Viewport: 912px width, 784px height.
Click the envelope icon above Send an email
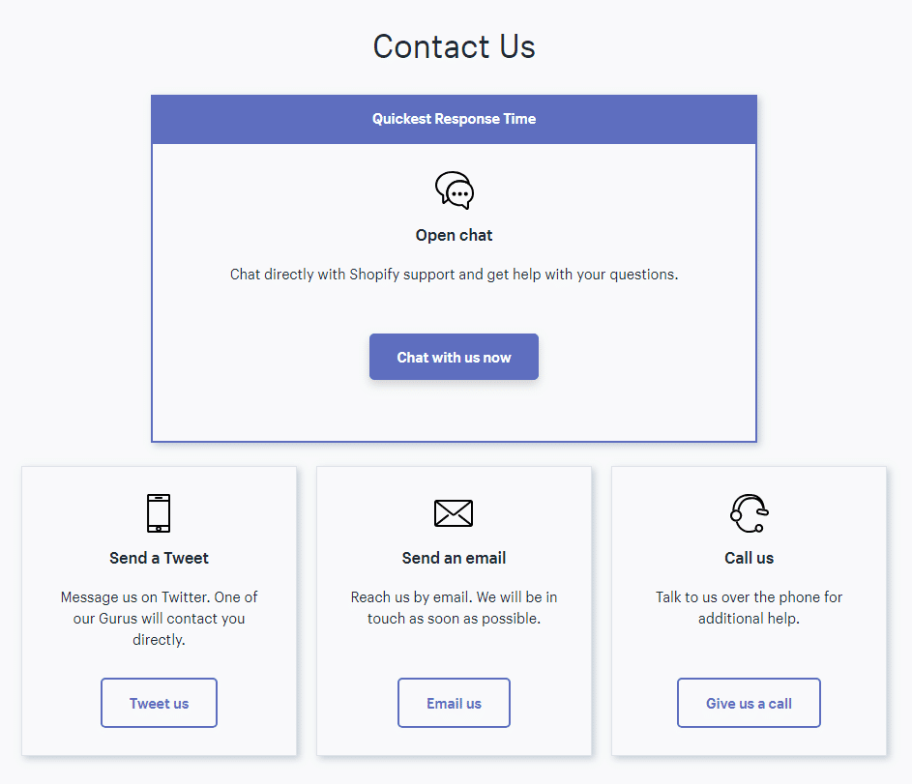[454, 513]
